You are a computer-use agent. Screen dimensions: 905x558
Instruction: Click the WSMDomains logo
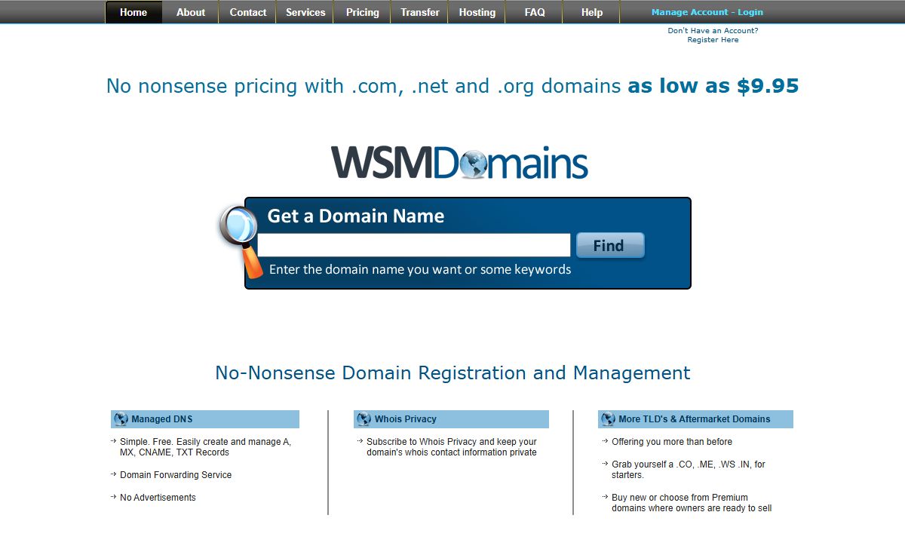pos(459,163)
